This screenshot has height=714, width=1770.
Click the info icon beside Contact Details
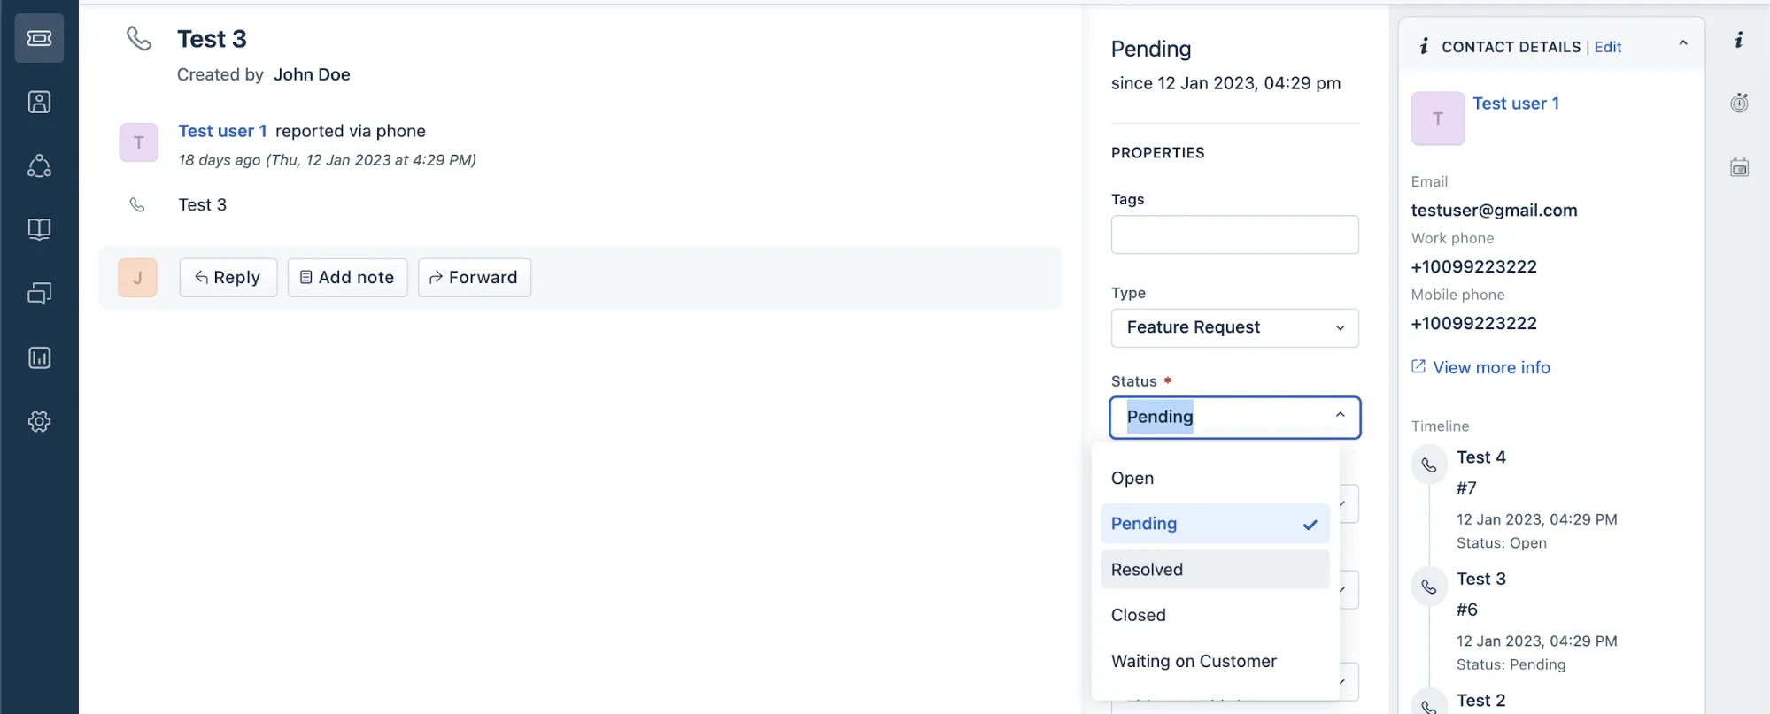coord(1424,46)
